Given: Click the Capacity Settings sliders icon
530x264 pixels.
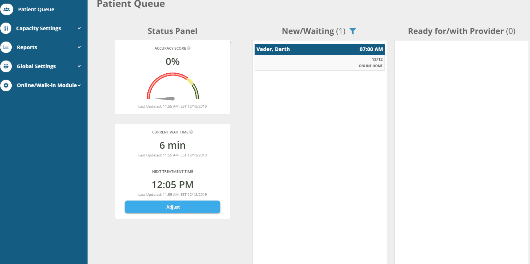Looking at the screenshot, I should (6, 28).
